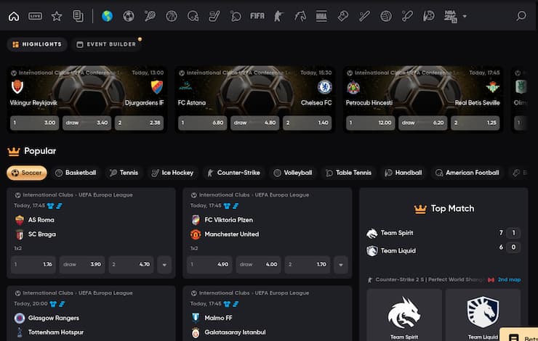The image size is (538, 341).
Task: Select the Handball popular filter
Action: [x=403, y=173]
